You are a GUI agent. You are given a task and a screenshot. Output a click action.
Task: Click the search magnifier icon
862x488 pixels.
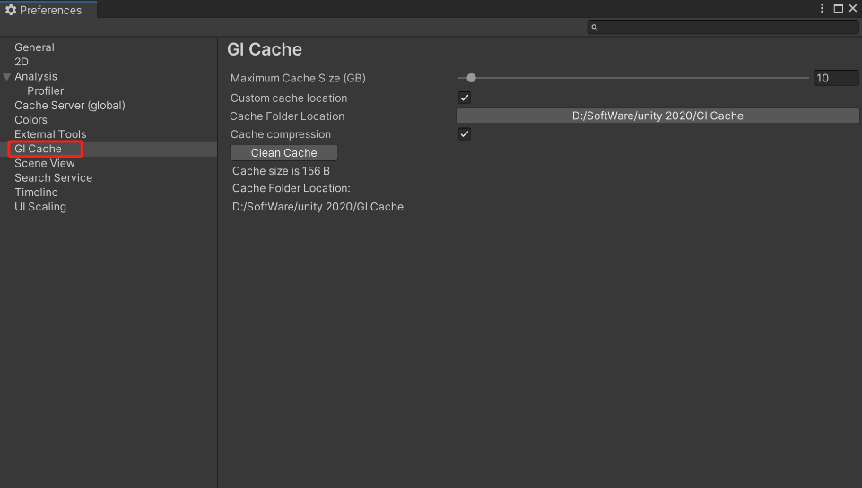(595, 27)
